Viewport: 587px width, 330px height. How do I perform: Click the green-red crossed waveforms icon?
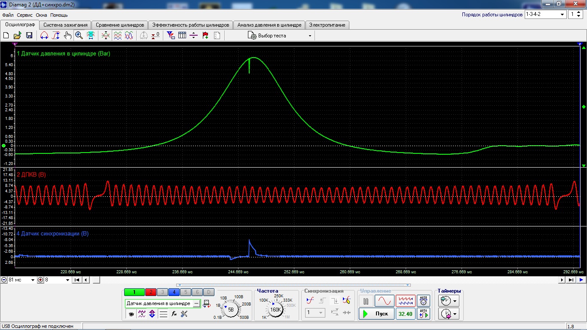pos(106,36)
